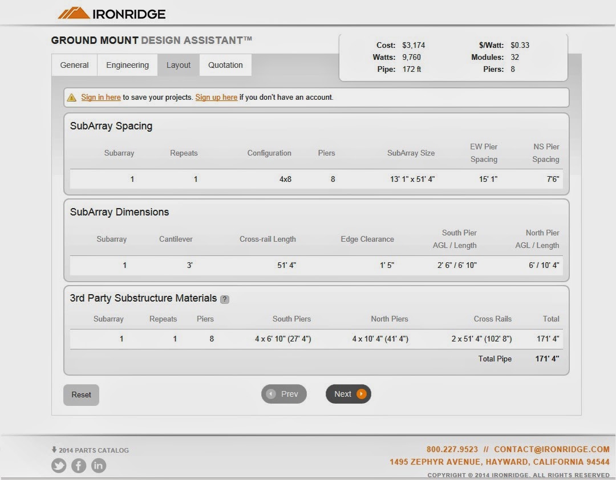
Task: Click the 1495 Zephyr Avenue address text
Action: click(500, 462)
